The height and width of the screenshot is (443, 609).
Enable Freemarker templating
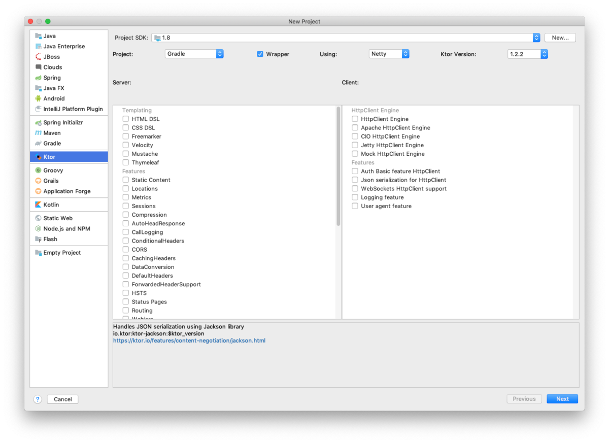[x=126, y=137]
